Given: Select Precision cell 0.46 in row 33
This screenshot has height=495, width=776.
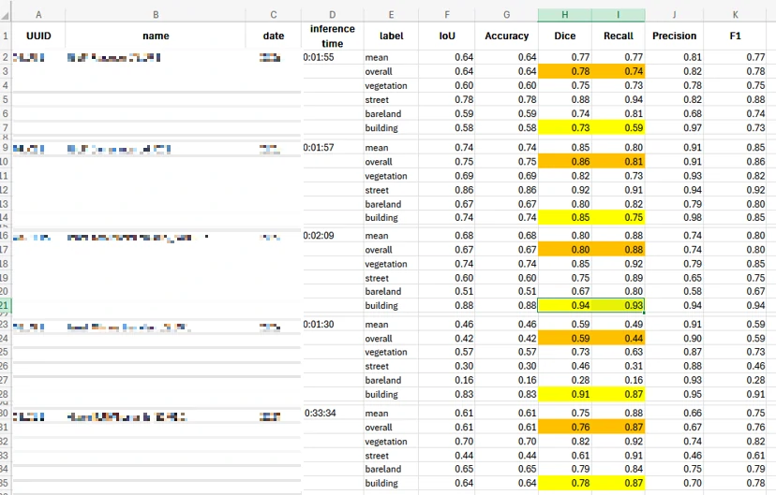Looking at the screenshot, I should [x=674, y=456].
